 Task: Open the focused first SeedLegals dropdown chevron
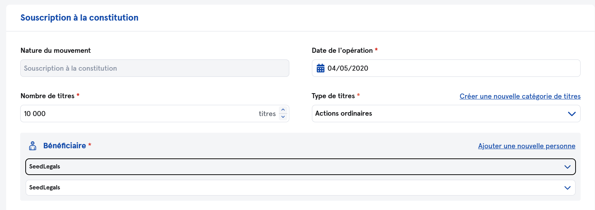click(x=567, y=167)
